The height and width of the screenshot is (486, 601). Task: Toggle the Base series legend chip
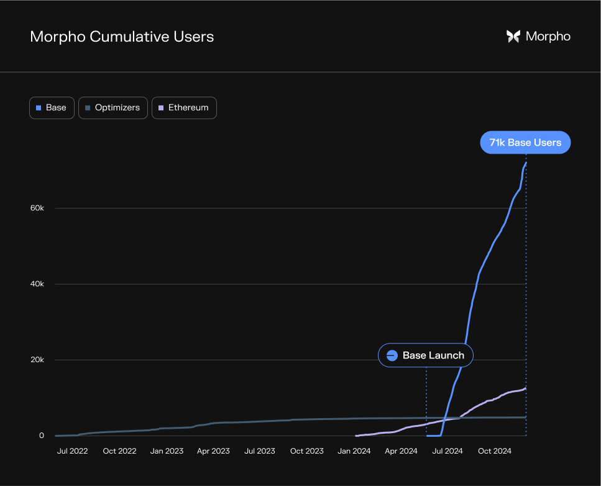pyautogui.click(x=52, y=108)
